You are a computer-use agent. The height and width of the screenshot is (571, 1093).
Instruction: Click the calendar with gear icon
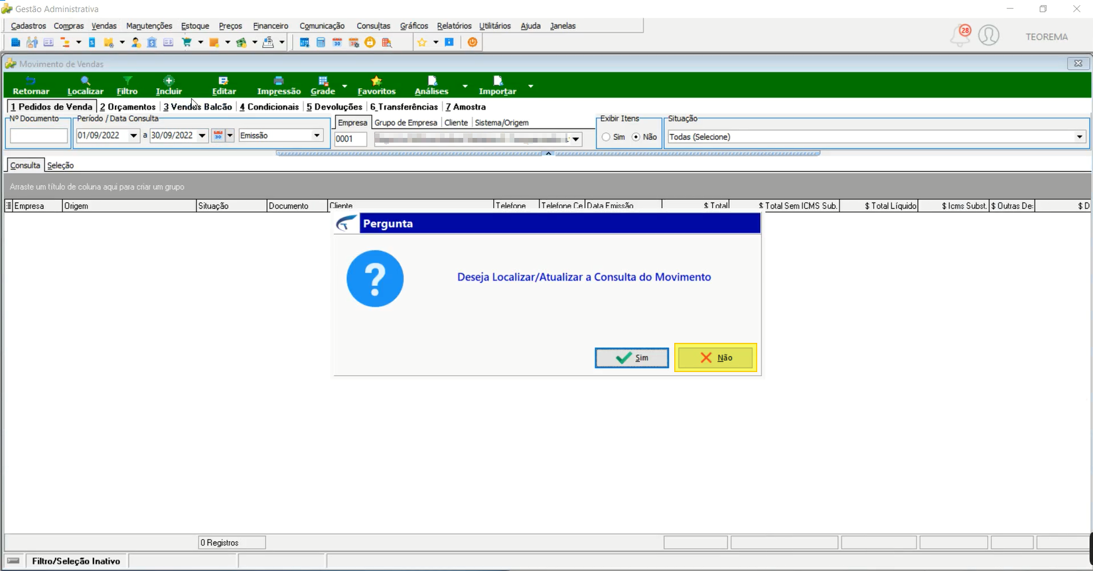pos(354,42)
